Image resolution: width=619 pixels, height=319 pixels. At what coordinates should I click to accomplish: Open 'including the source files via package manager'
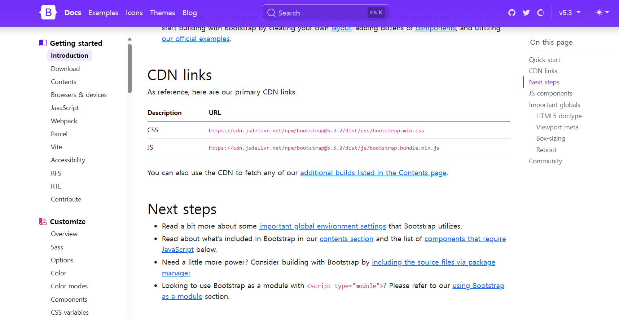coord(433,262)
